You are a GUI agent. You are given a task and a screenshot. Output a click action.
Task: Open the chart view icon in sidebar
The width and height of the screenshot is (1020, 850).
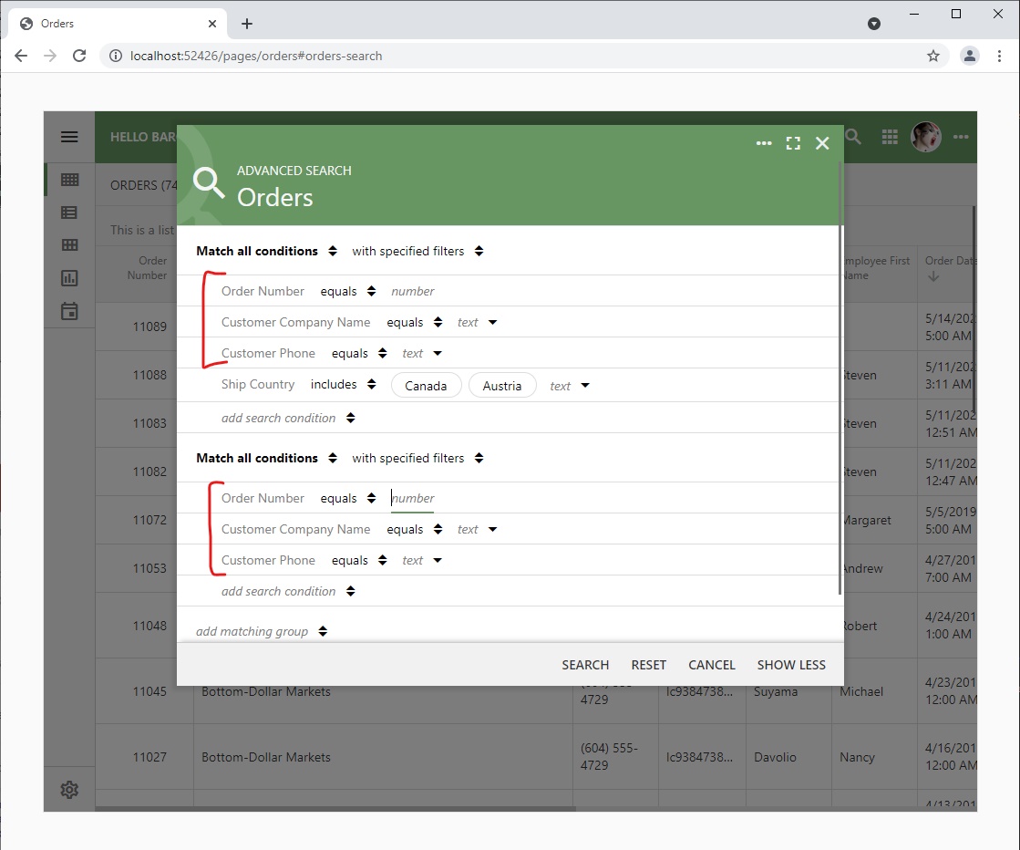tap(69, 278)
